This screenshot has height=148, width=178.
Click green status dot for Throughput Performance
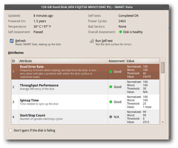click(x=111, y=87)
